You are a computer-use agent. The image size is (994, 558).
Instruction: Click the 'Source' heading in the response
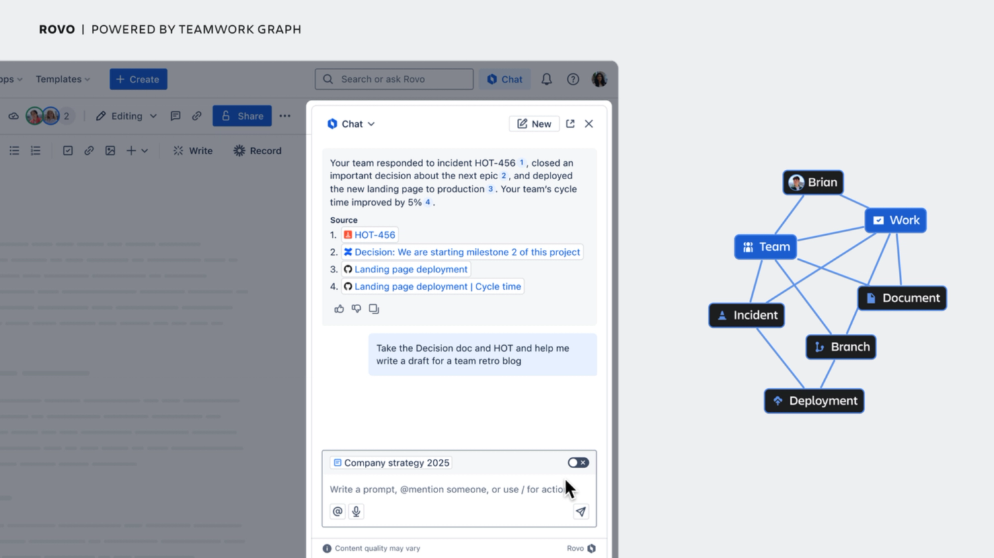344,220
